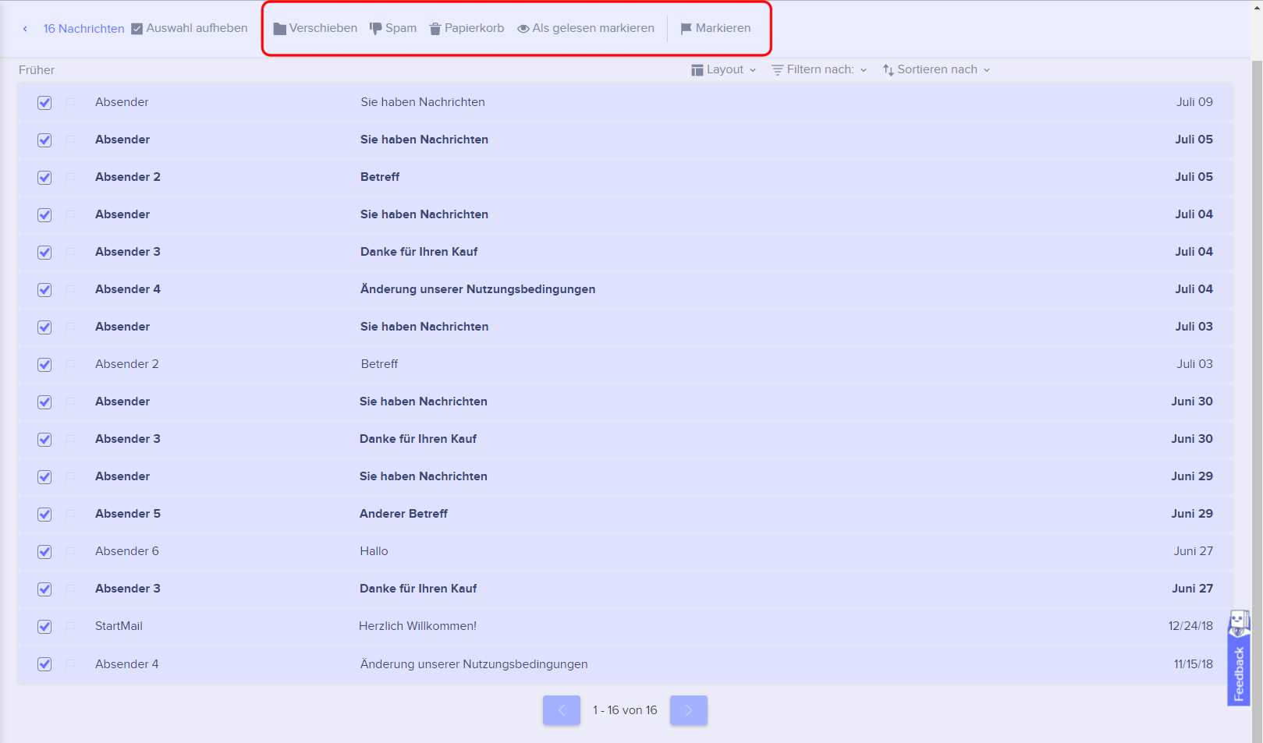1263x743 pixels.
Task: Click flag icon on Absender 5 row
Action: pos(70,514)
